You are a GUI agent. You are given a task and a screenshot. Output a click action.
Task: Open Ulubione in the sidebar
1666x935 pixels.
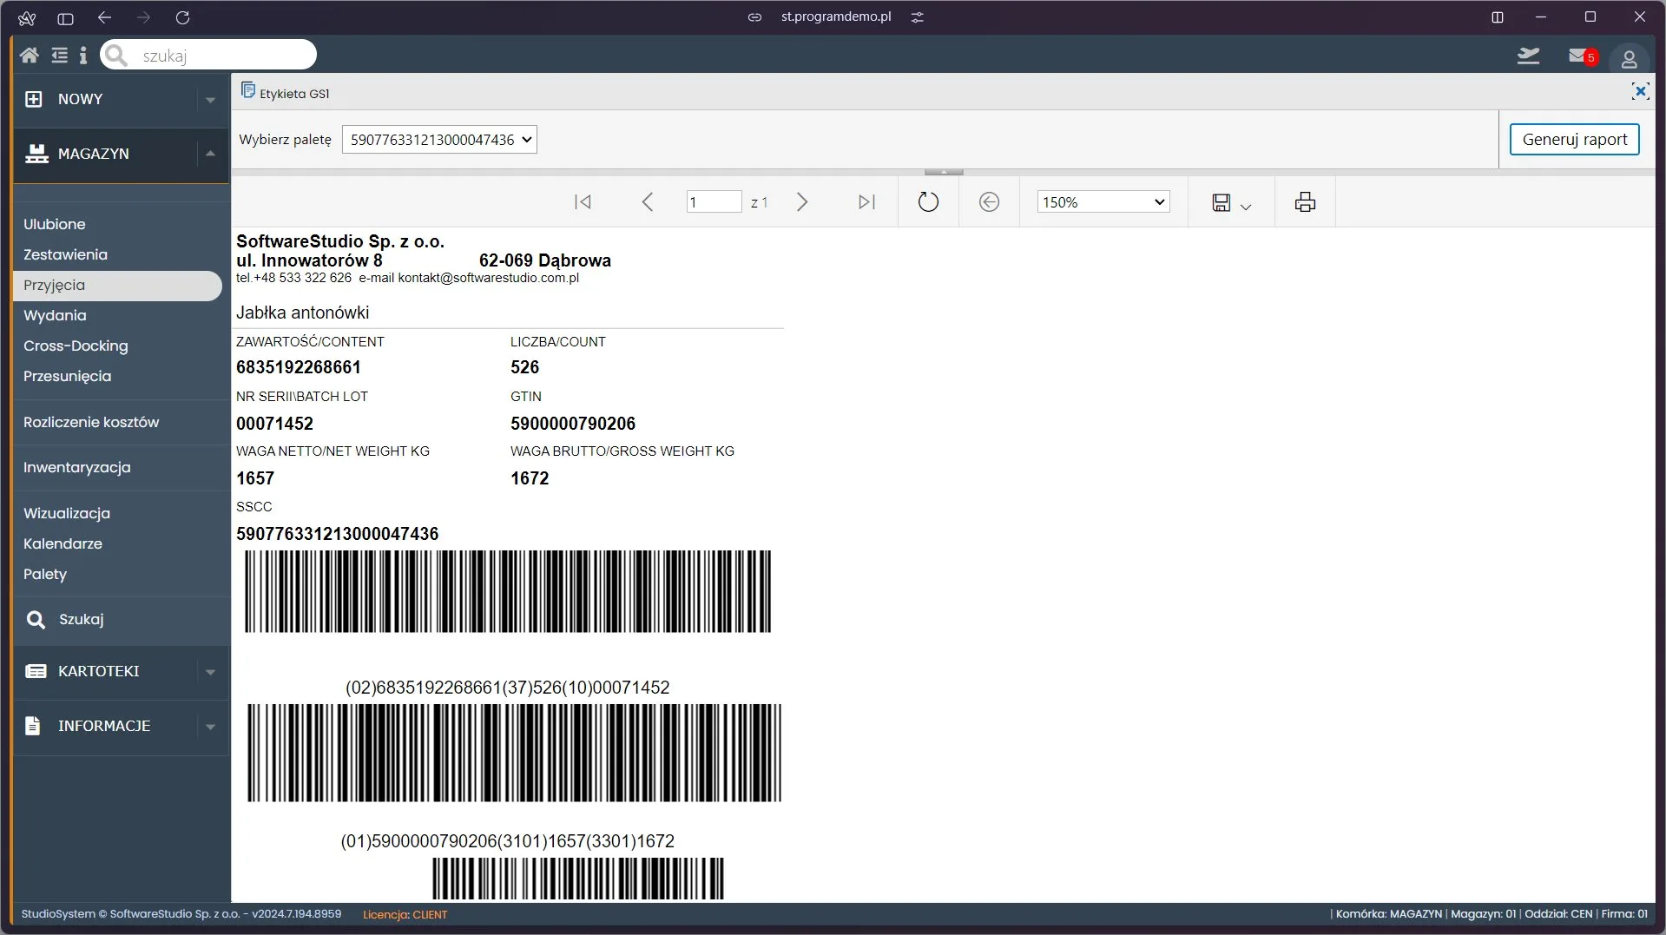55,224
